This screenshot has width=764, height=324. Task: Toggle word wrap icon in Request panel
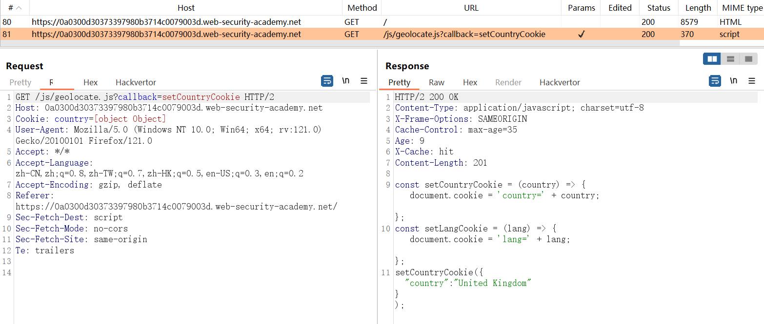point(327,81)
